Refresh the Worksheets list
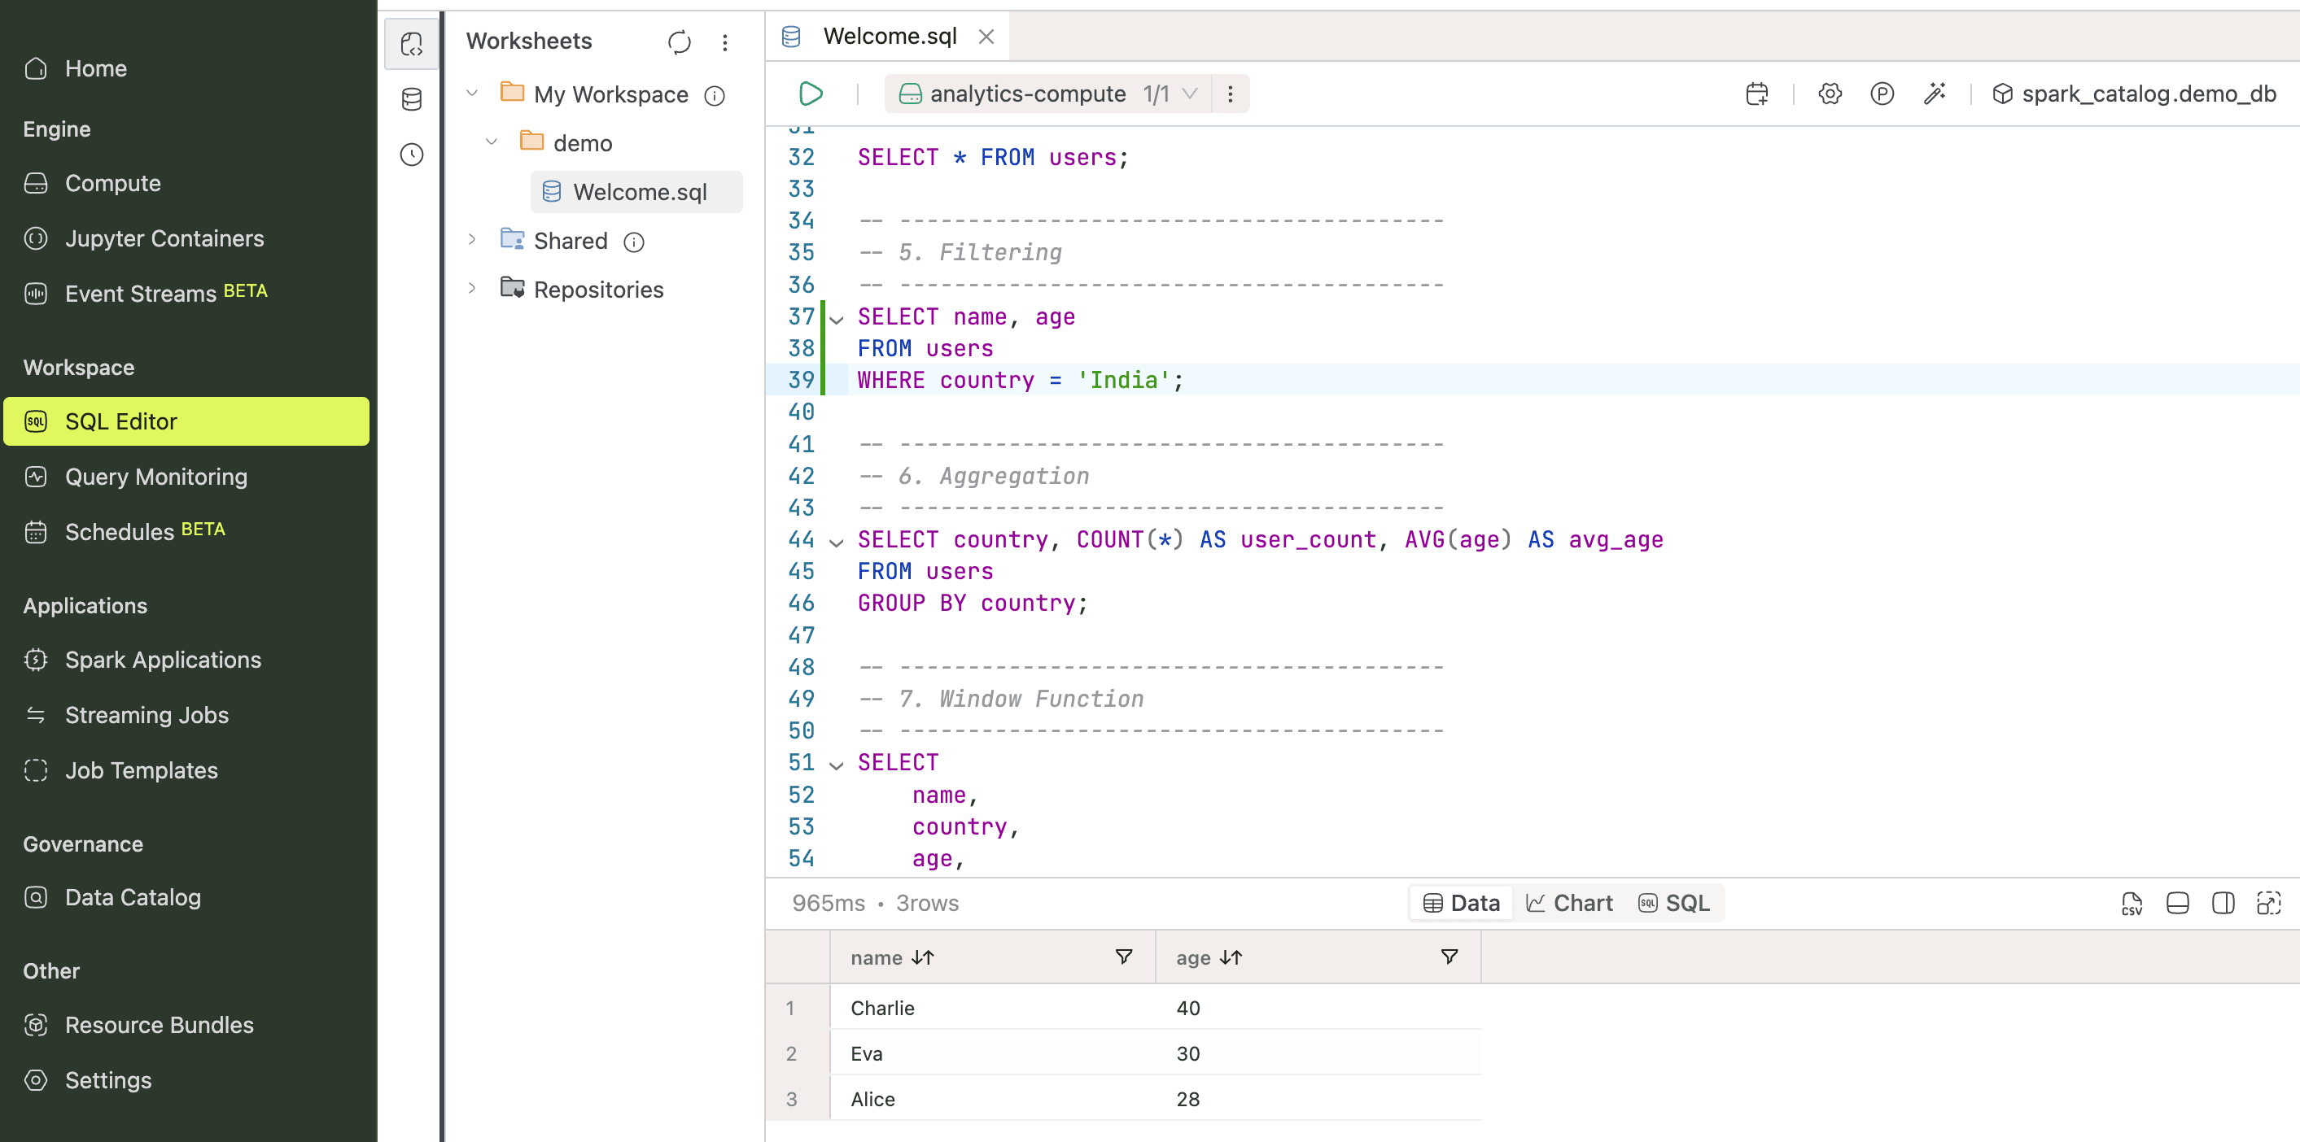 679,42
